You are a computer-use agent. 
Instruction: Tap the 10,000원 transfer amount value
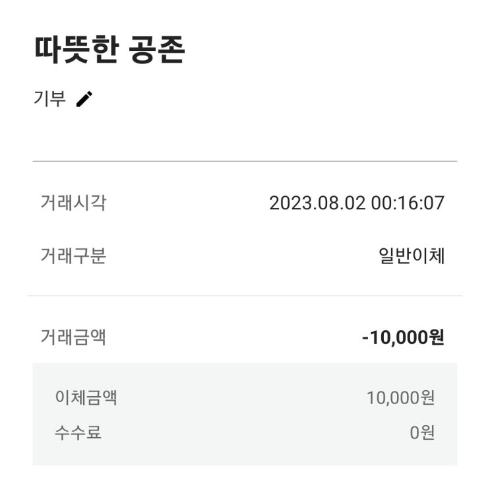pyautogui.click(x=400, y=398)
